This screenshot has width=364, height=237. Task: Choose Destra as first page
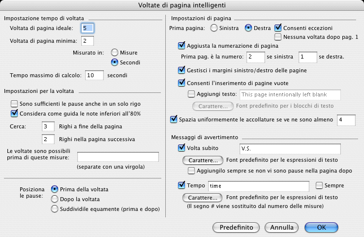tap(248, 28)
